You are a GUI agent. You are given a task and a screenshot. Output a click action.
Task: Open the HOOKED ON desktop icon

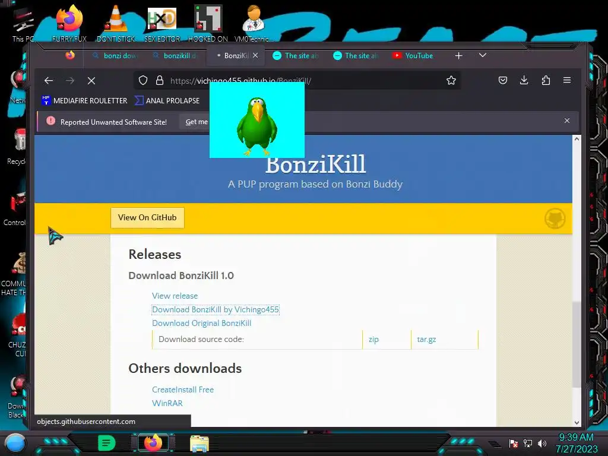click(208, 23)
